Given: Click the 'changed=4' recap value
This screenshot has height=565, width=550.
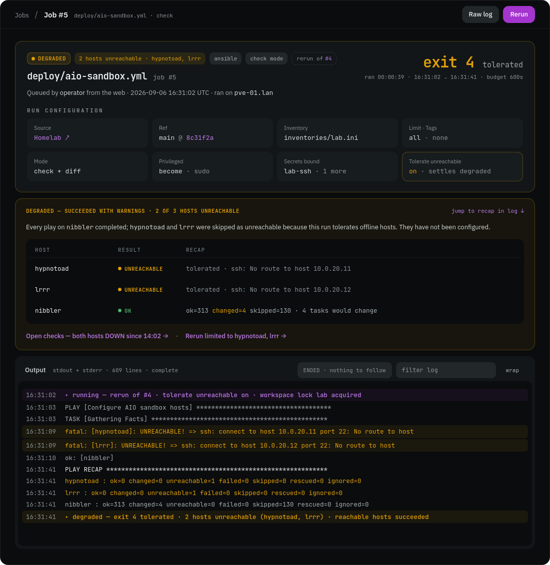Looking at the screenshot, I should tap(229, 311).
